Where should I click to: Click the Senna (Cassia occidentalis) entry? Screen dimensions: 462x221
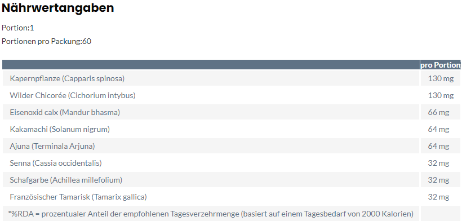click(56, 163)
